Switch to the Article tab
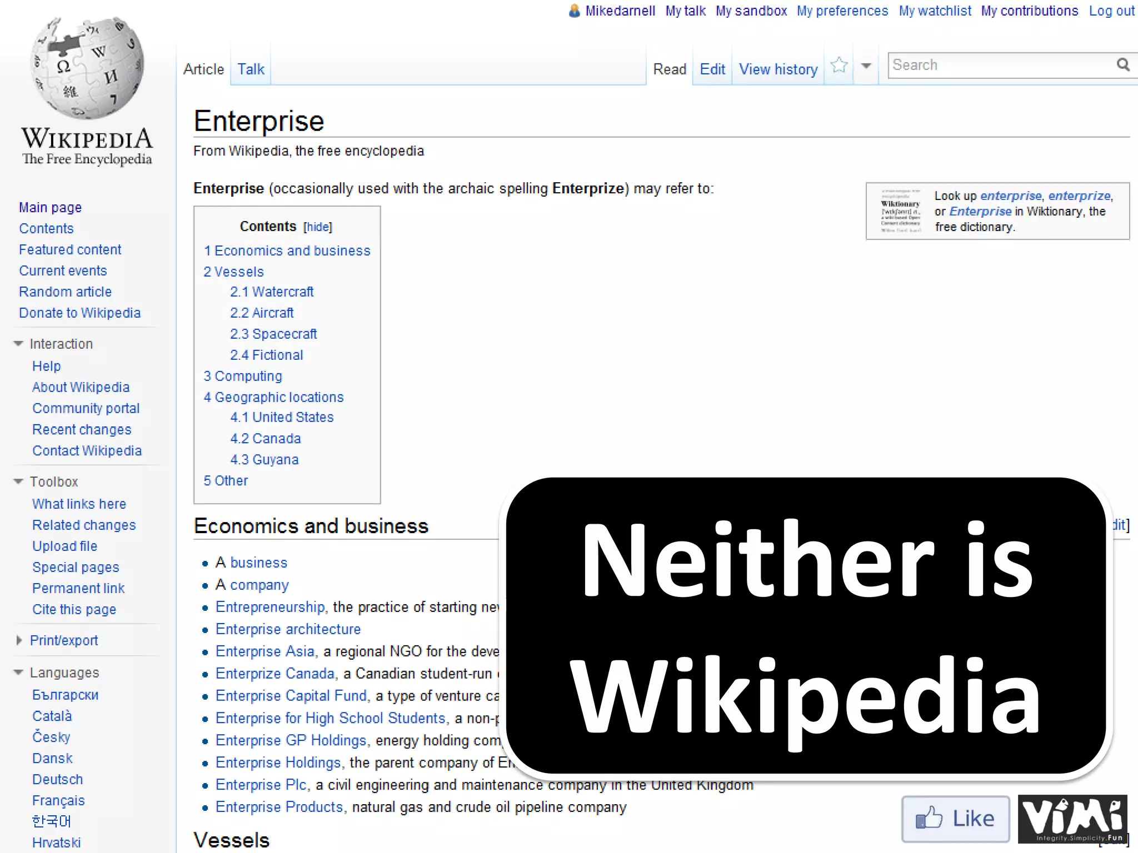1138x853 pixels. (203, 69)
